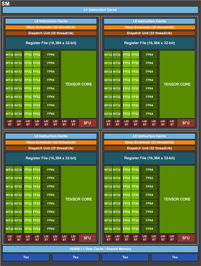Click the bottom-right TENSOR CORE block
The image size is (201, 266).
(177, 199)
